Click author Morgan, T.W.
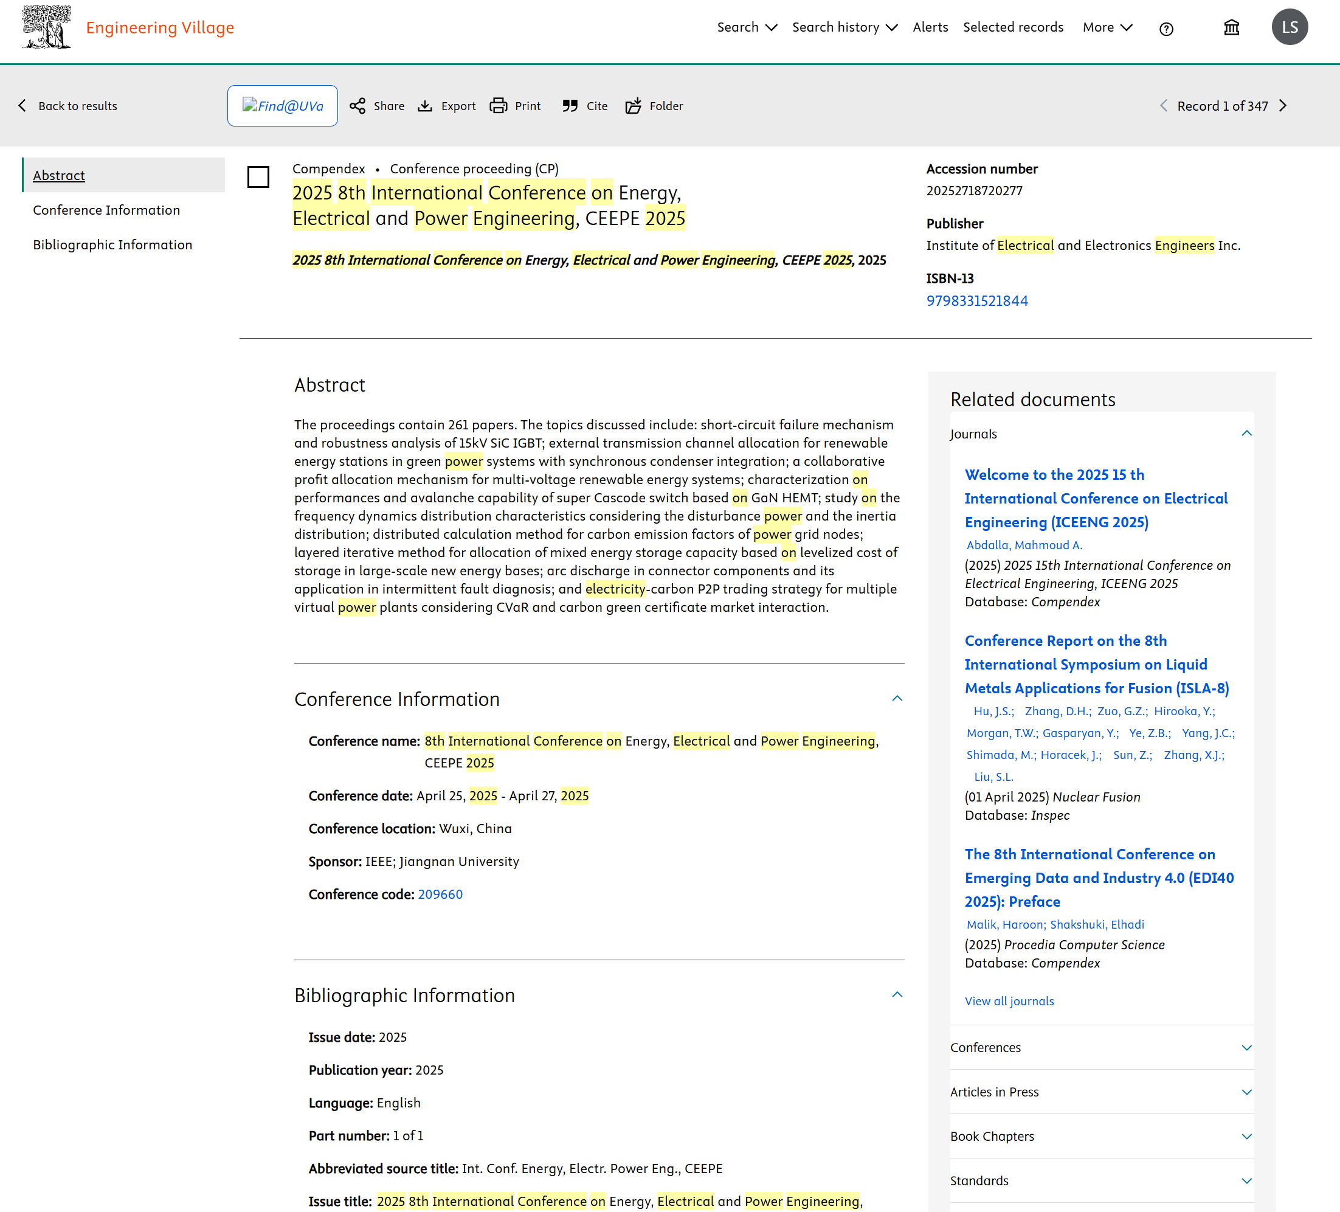The image size is (1340, 1212). (x=1002, y=733)
